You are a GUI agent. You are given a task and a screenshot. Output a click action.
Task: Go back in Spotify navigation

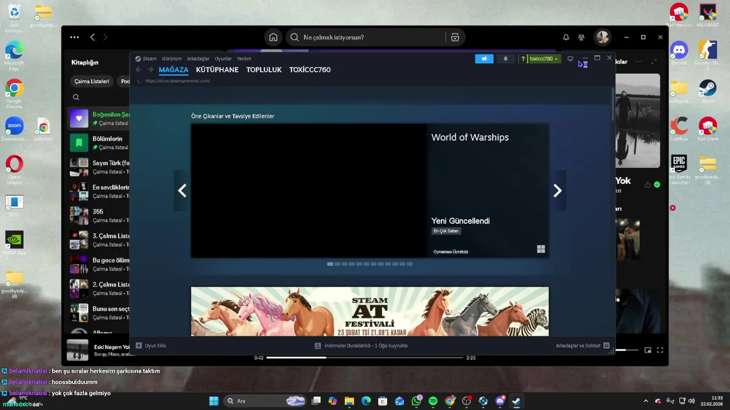92,37
